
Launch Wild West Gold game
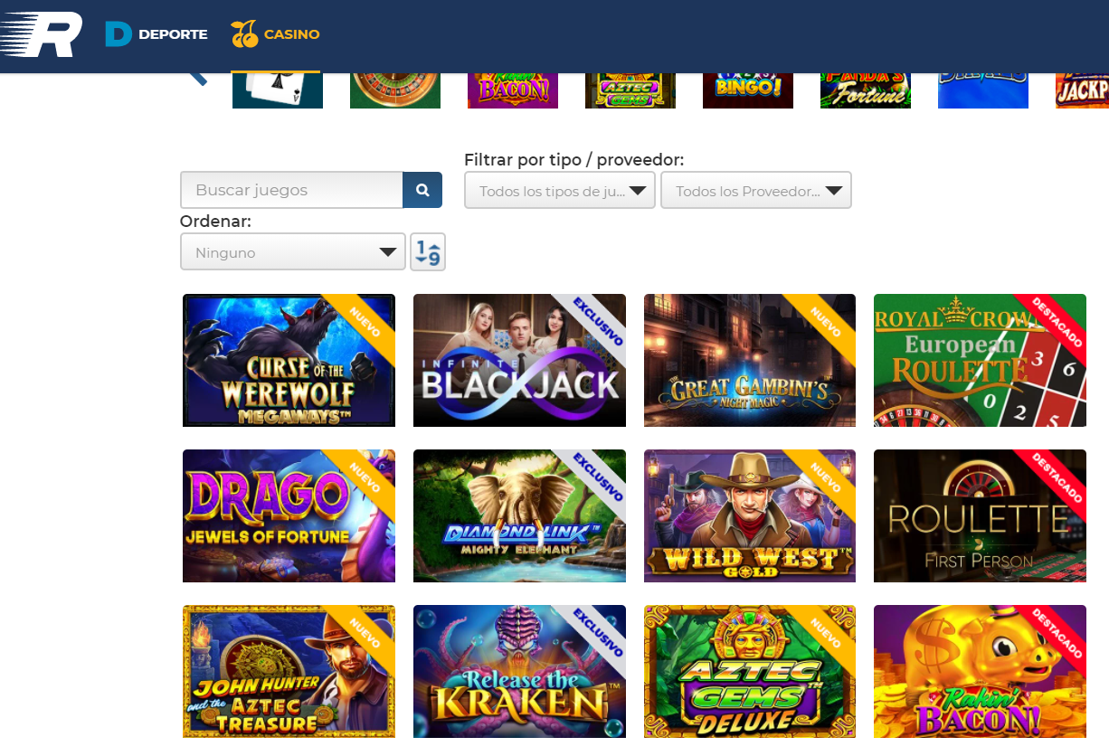(x=750, y=515)
